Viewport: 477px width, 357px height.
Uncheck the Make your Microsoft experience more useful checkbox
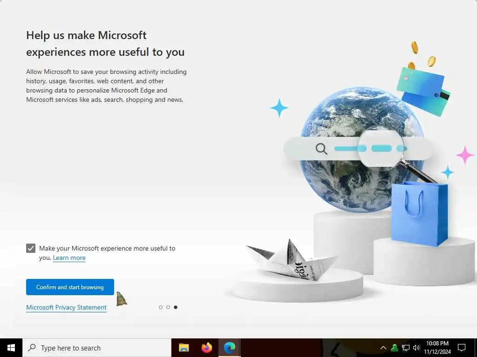coord(31,248)
